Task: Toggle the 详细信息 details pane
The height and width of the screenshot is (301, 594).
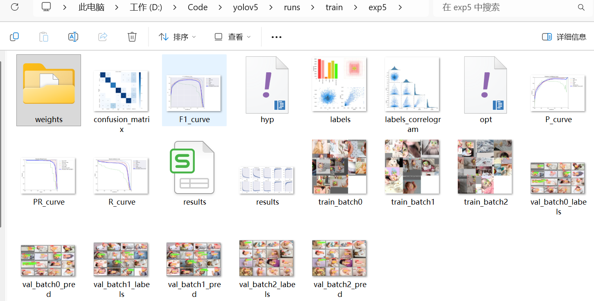Action: coord(564,37)
